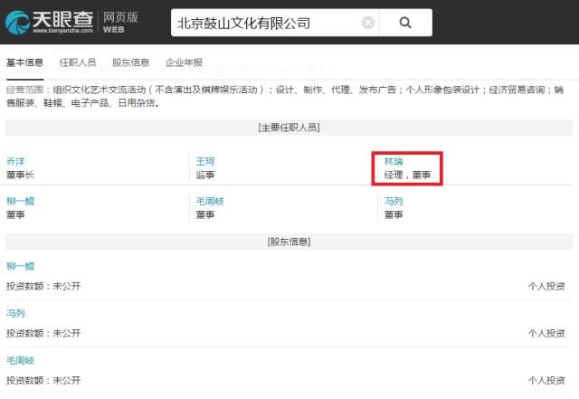Screen dimensions: 579x399
Task: Open 王珂 supervisor profile link
Action: pos(205,161)
